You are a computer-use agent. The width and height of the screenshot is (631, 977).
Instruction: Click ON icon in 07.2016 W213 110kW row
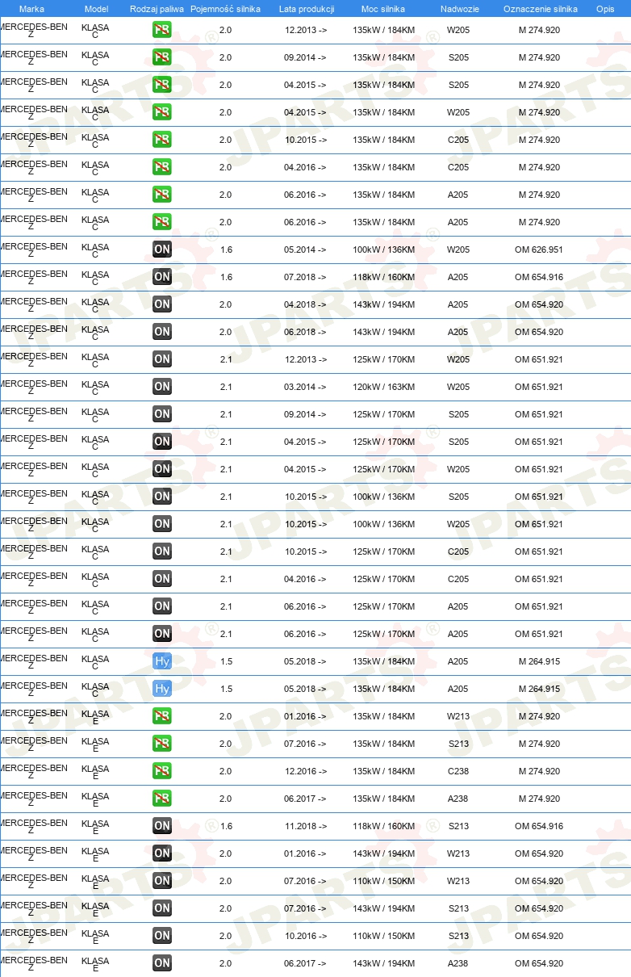pyautogui.click(x=162, y=882)
